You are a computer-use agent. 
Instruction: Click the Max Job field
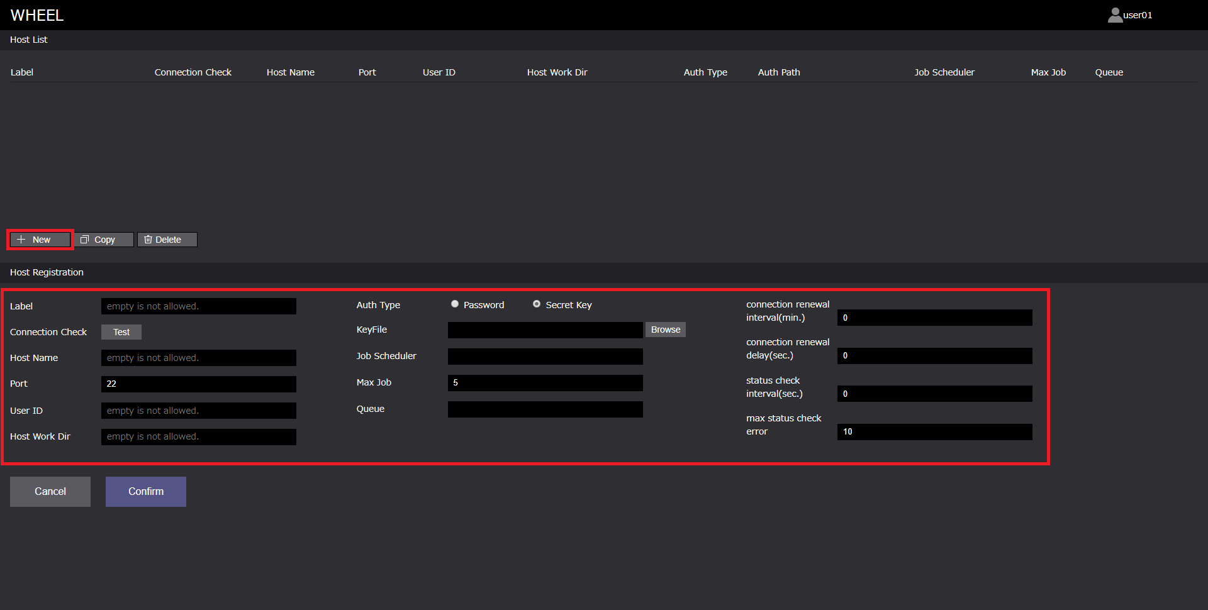[545, 382]
